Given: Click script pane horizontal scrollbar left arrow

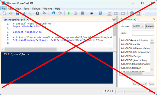Looking at the screenshot, I should coord(3,49).
